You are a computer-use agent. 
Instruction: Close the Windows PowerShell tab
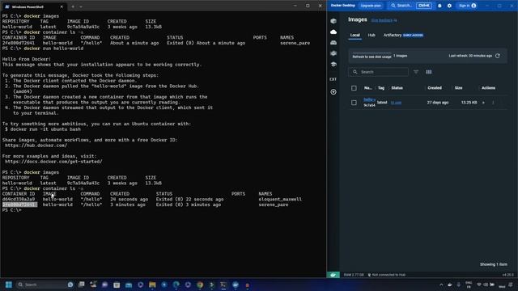tap(62, 6)
